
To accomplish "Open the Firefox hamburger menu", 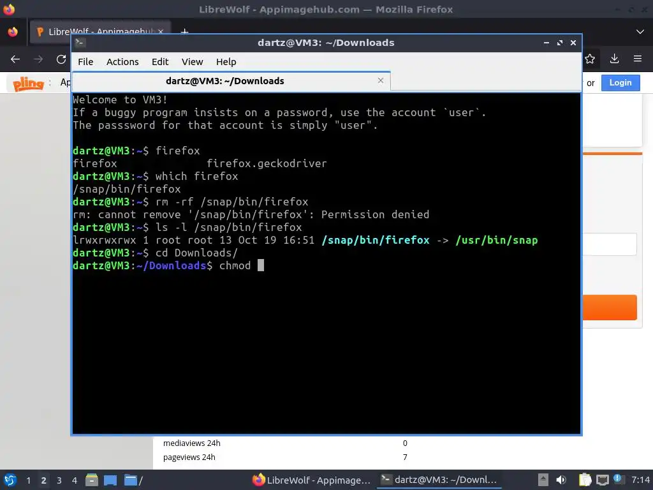I will click(x=638, y=59).
